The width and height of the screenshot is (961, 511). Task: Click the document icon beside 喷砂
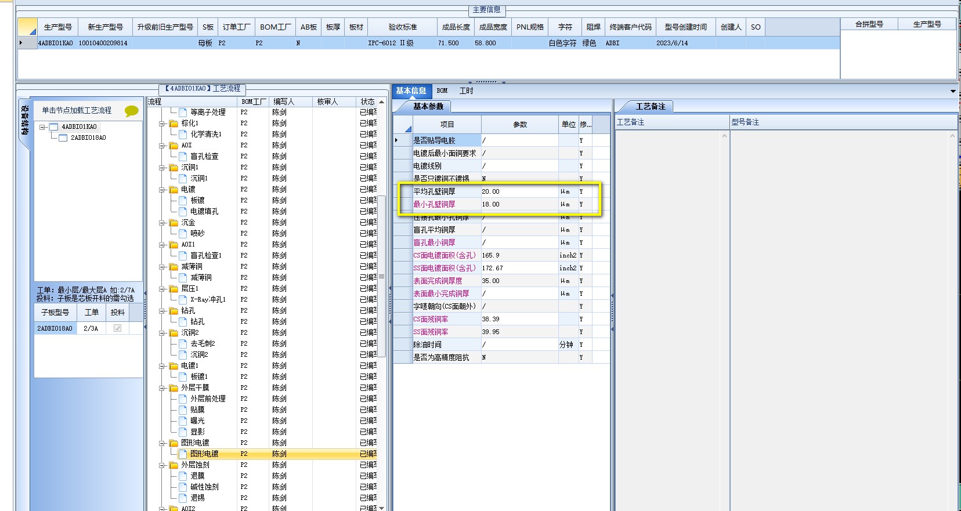click(183, 234)
